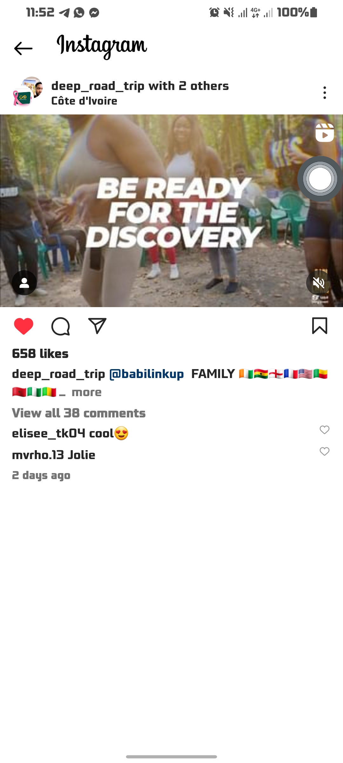Image resolution: width=343 pixels, height=763 pixels.
Task: Open @babilinkup mention in caption
Action: [x=146, y=374]
